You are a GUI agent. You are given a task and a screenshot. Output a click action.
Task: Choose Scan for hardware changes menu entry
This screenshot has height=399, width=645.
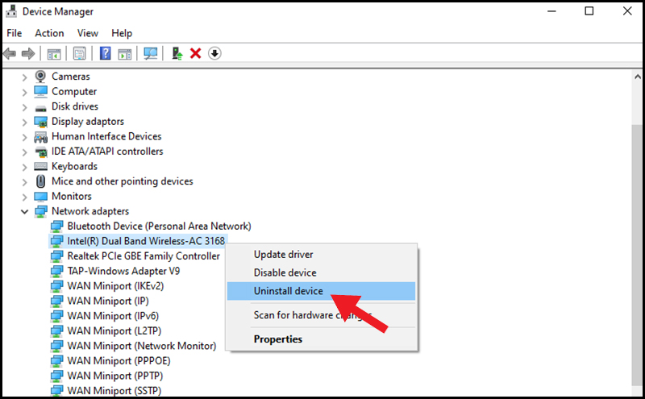tap(322, 315)
